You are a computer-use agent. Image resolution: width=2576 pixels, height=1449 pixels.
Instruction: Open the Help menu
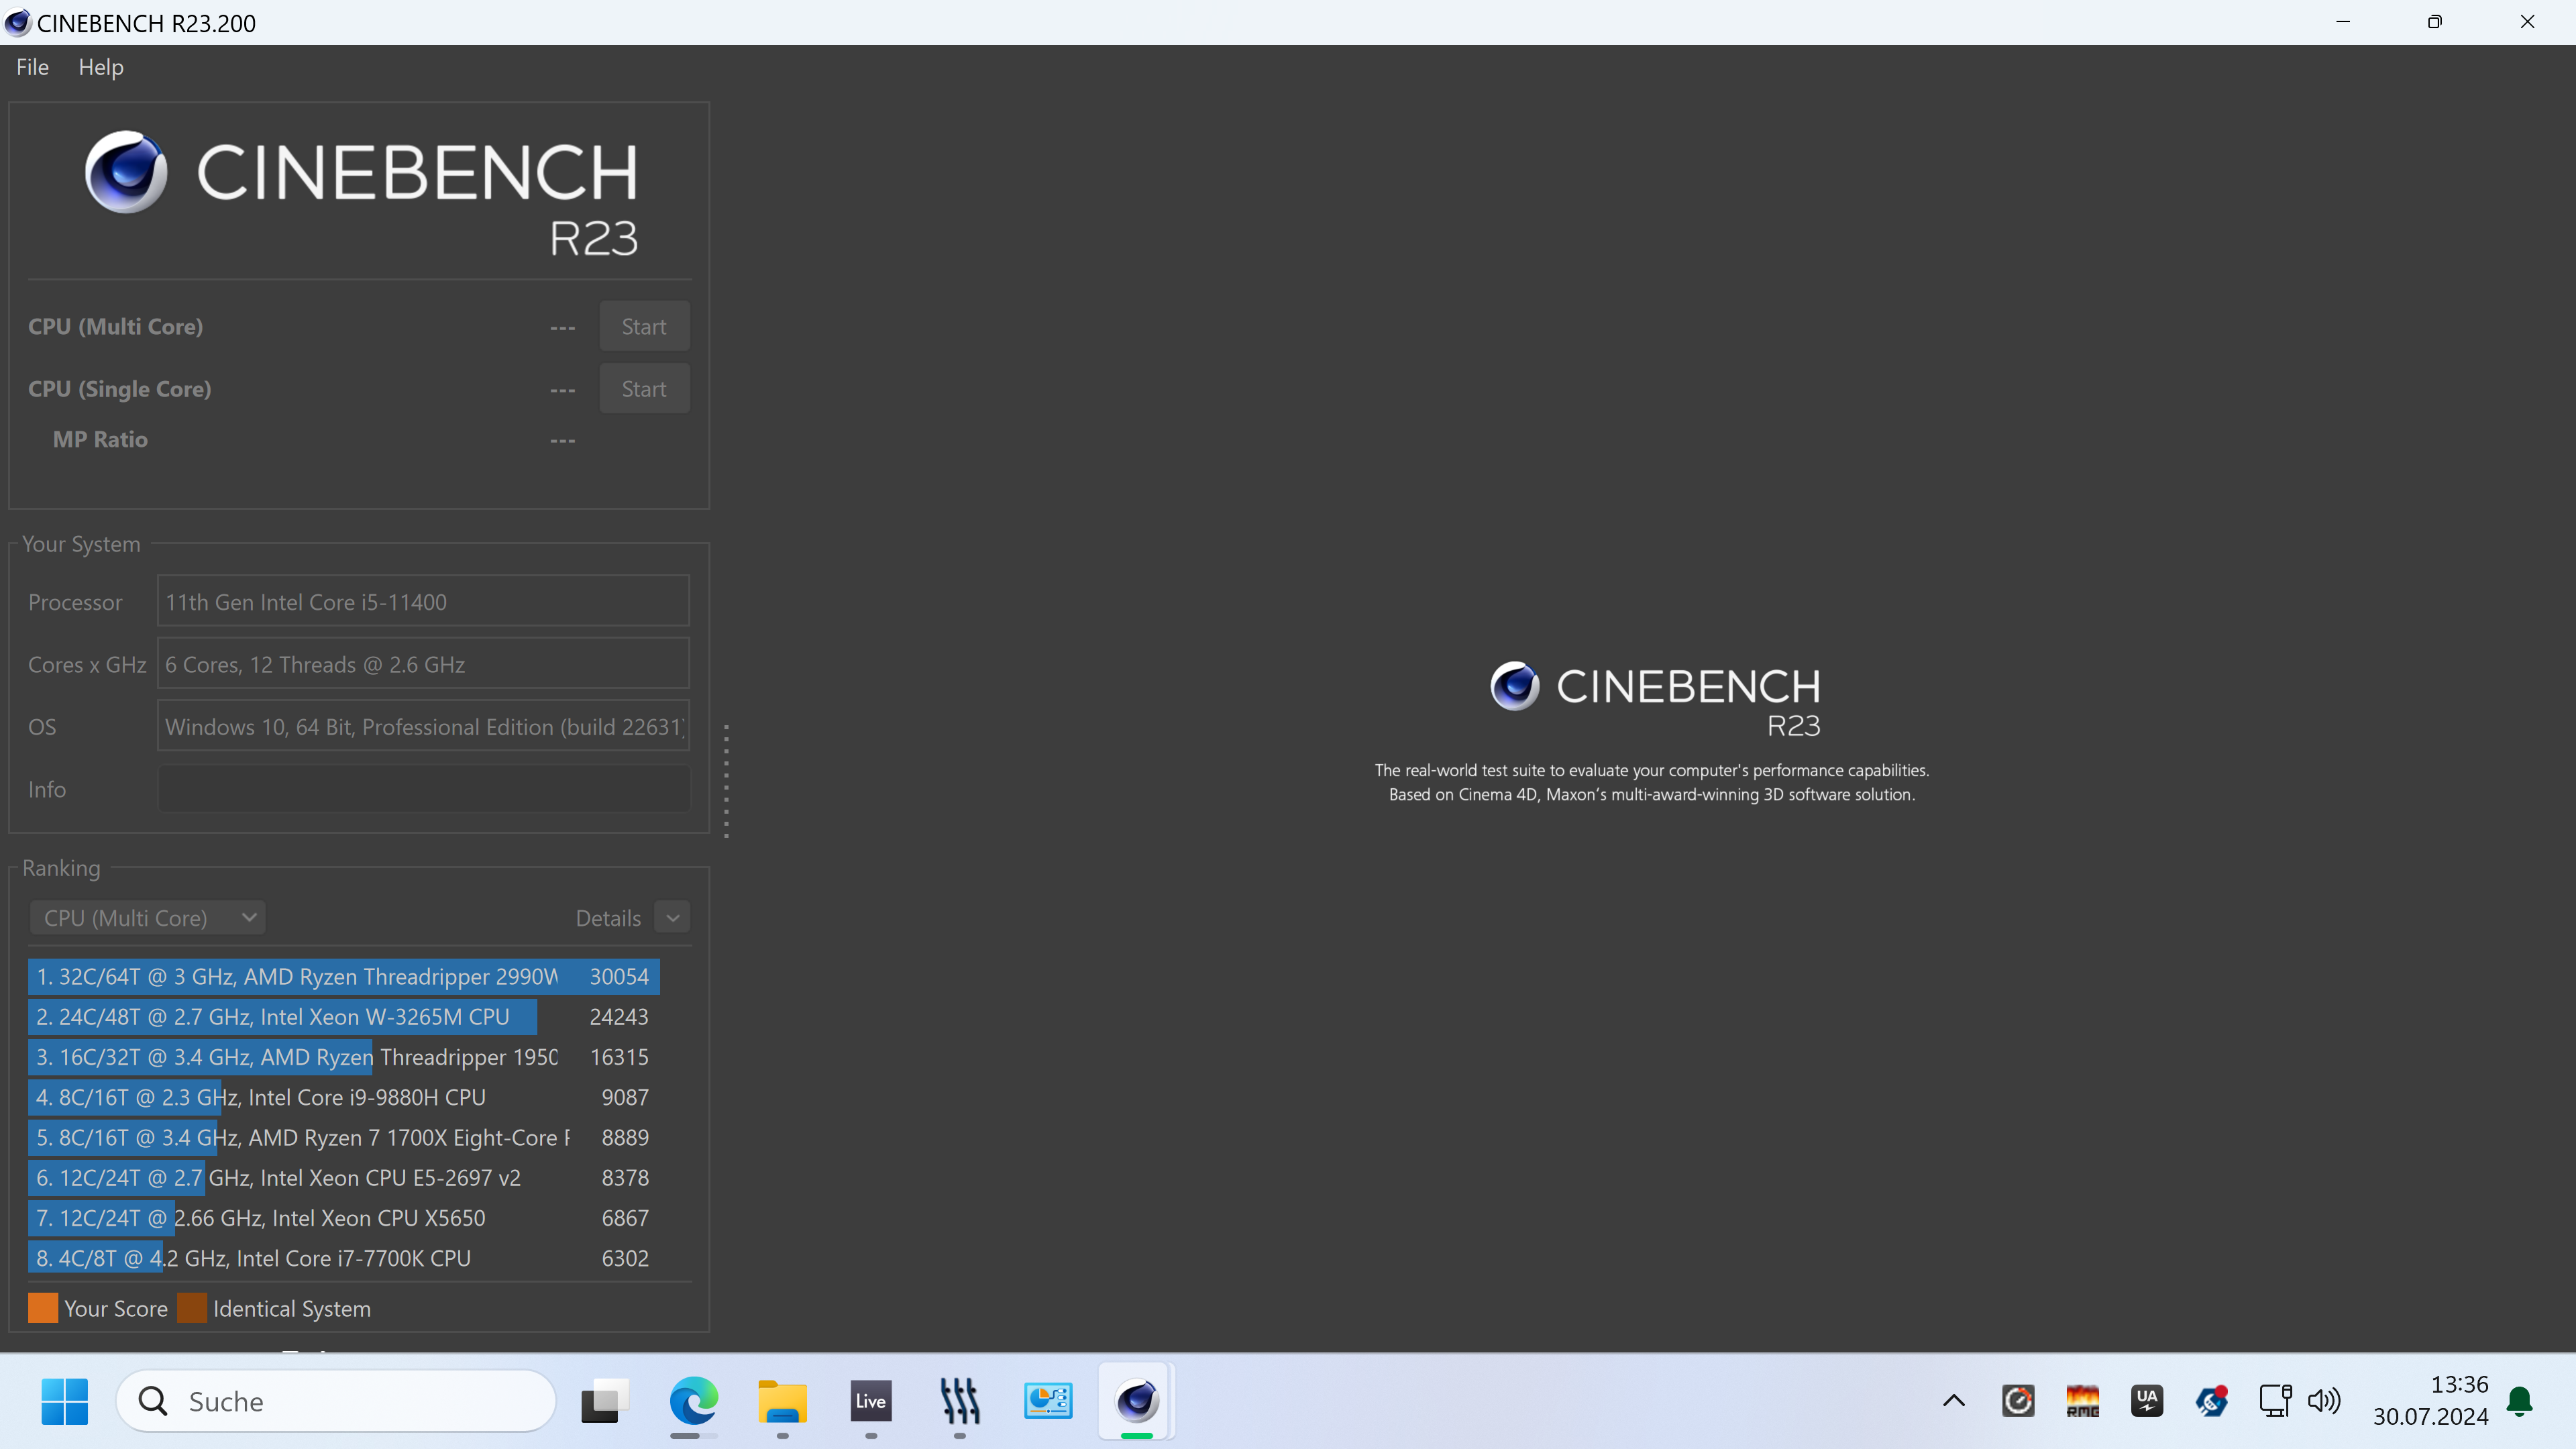point(101,67)
